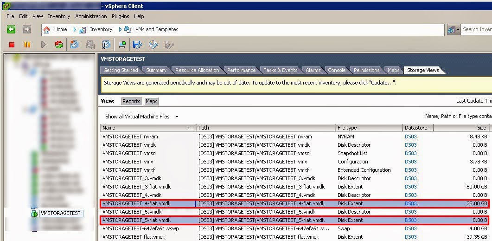Click the Maps view button beside Reports
The image size is (492, 241).
152,101
